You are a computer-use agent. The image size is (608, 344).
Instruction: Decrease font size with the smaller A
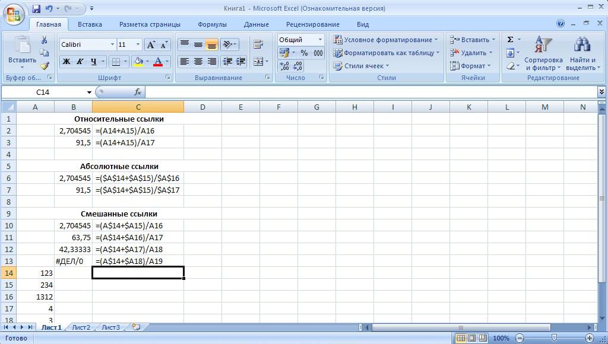click(164, 44)
